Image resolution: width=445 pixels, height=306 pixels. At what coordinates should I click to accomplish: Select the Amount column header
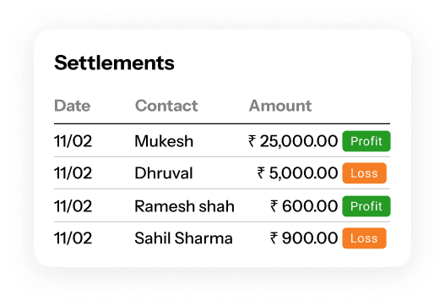[x=280, y=106]
